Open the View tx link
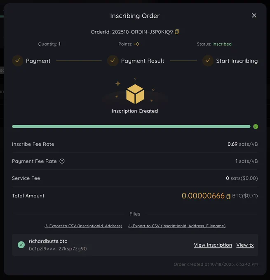 point(245,245)
